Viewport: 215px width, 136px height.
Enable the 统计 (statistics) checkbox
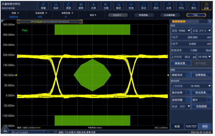coord(208,100)
